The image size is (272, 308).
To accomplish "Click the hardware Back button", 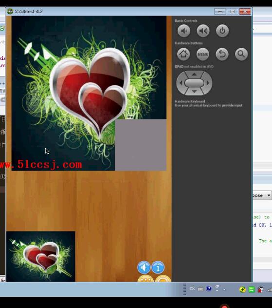I will tap(222, 54).
